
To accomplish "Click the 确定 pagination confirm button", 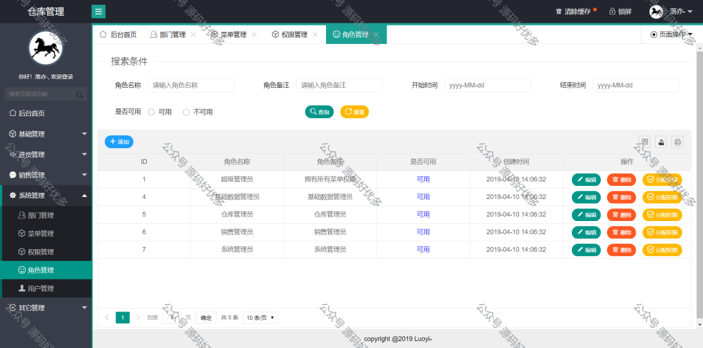I will 206,318.
